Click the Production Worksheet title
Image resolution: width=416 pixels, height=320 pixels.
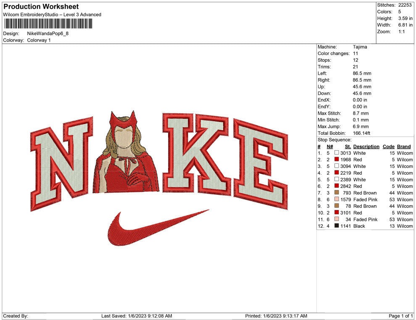pos(41,7)
